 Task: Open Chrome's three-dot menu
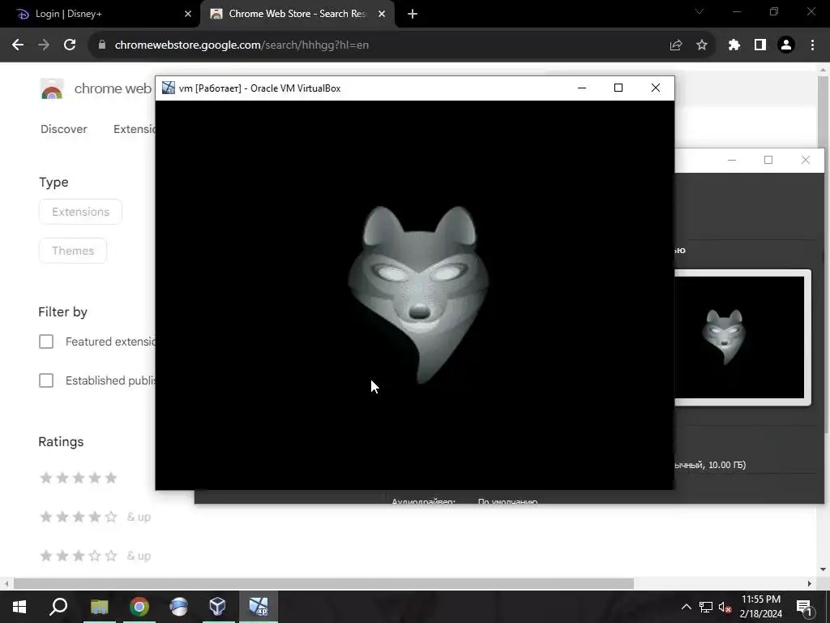click(x=812, y=45)
